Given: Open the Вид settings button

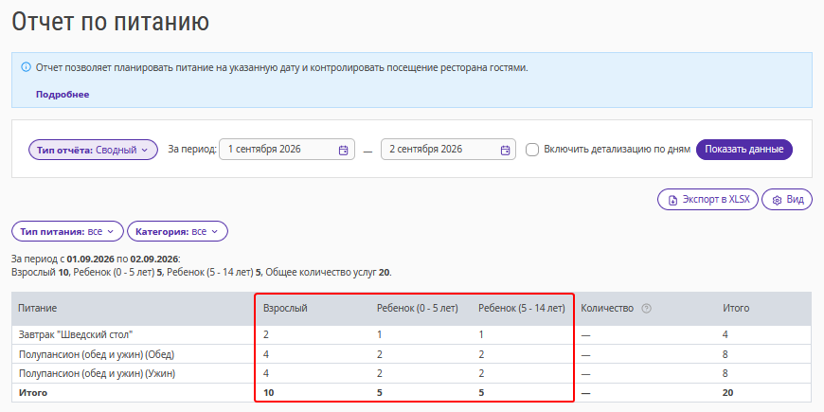Looking at the screenshot, I should tap(787, 200).
